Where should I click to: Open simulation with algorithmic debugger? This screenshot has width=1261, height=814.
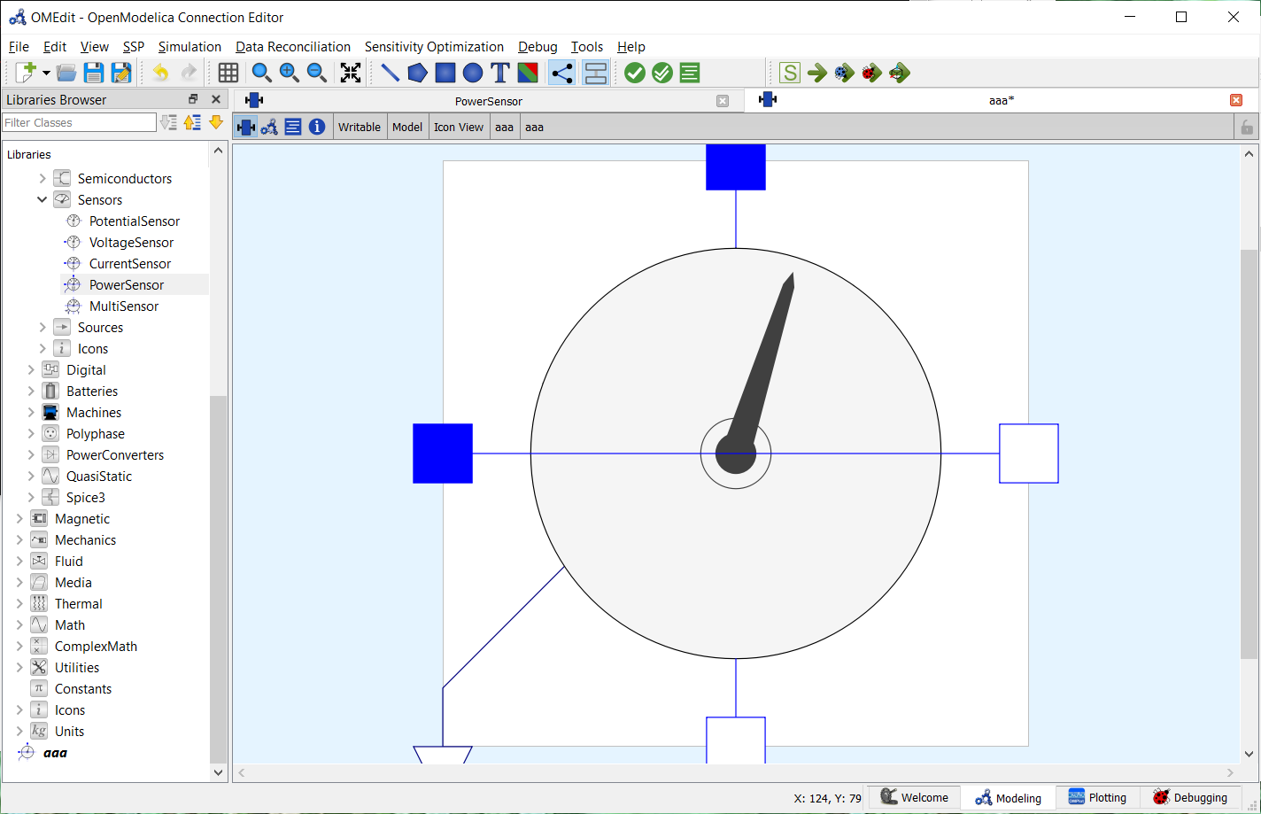pos(871,73)
